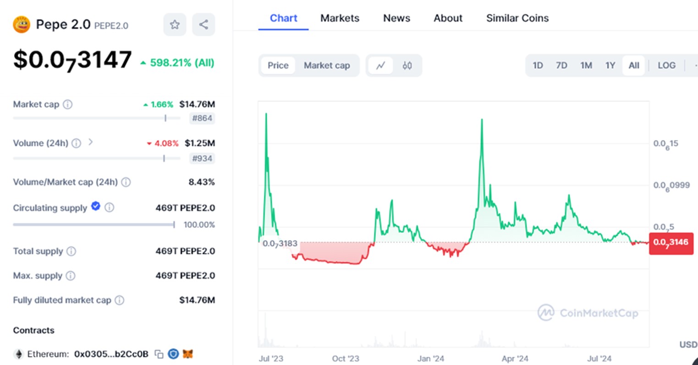Click the Oct '23 axis label
Viewport: 698px width, 365px height.
(x=346, y=359)
